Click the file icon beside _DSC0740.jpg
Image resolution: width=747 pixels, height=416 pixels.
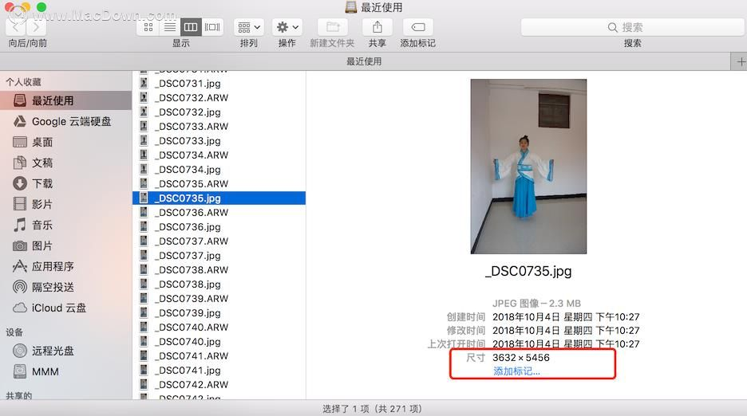point(144,341)
